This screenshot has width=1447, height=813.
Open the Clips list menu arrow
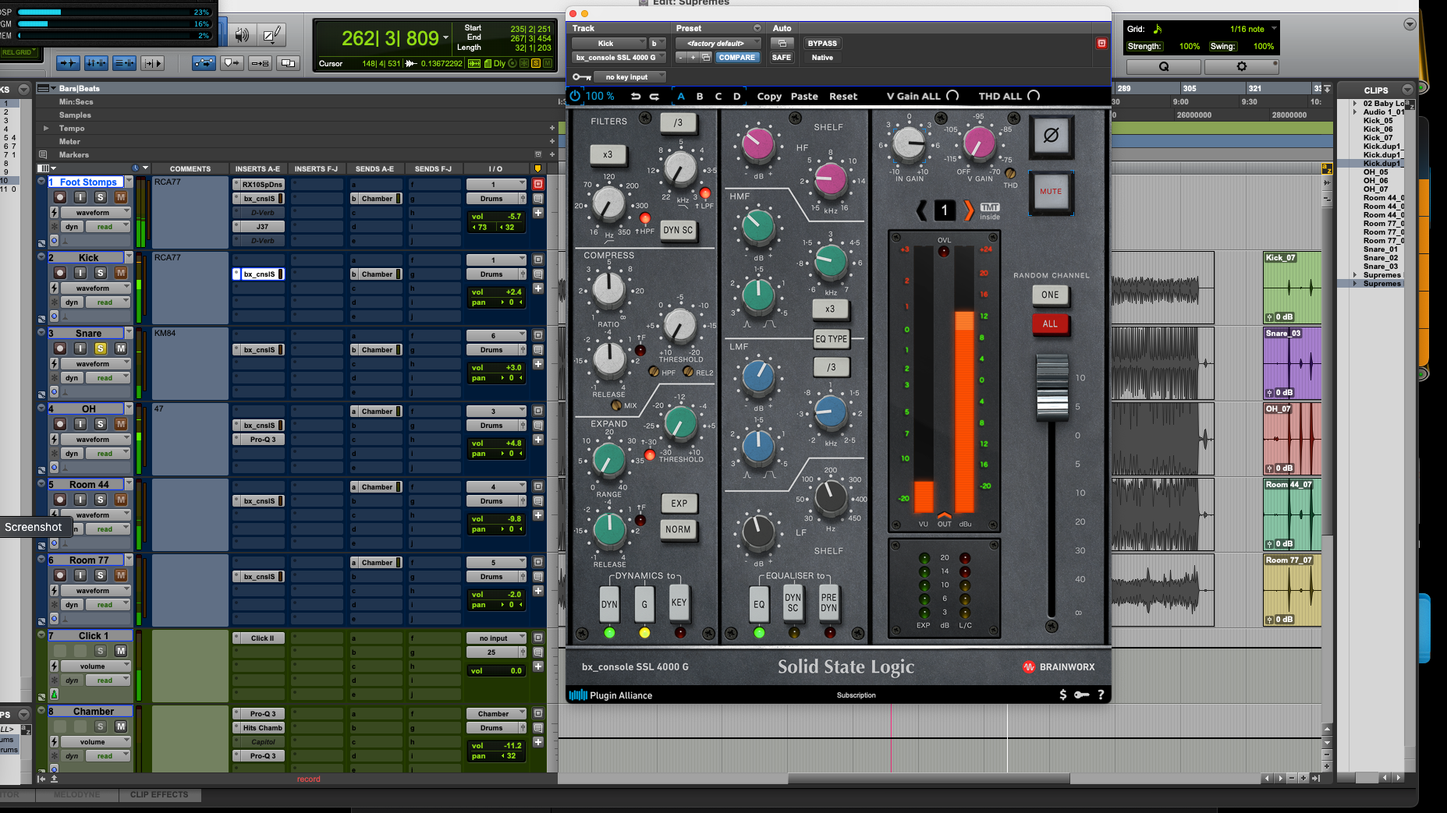point(1407,90)
